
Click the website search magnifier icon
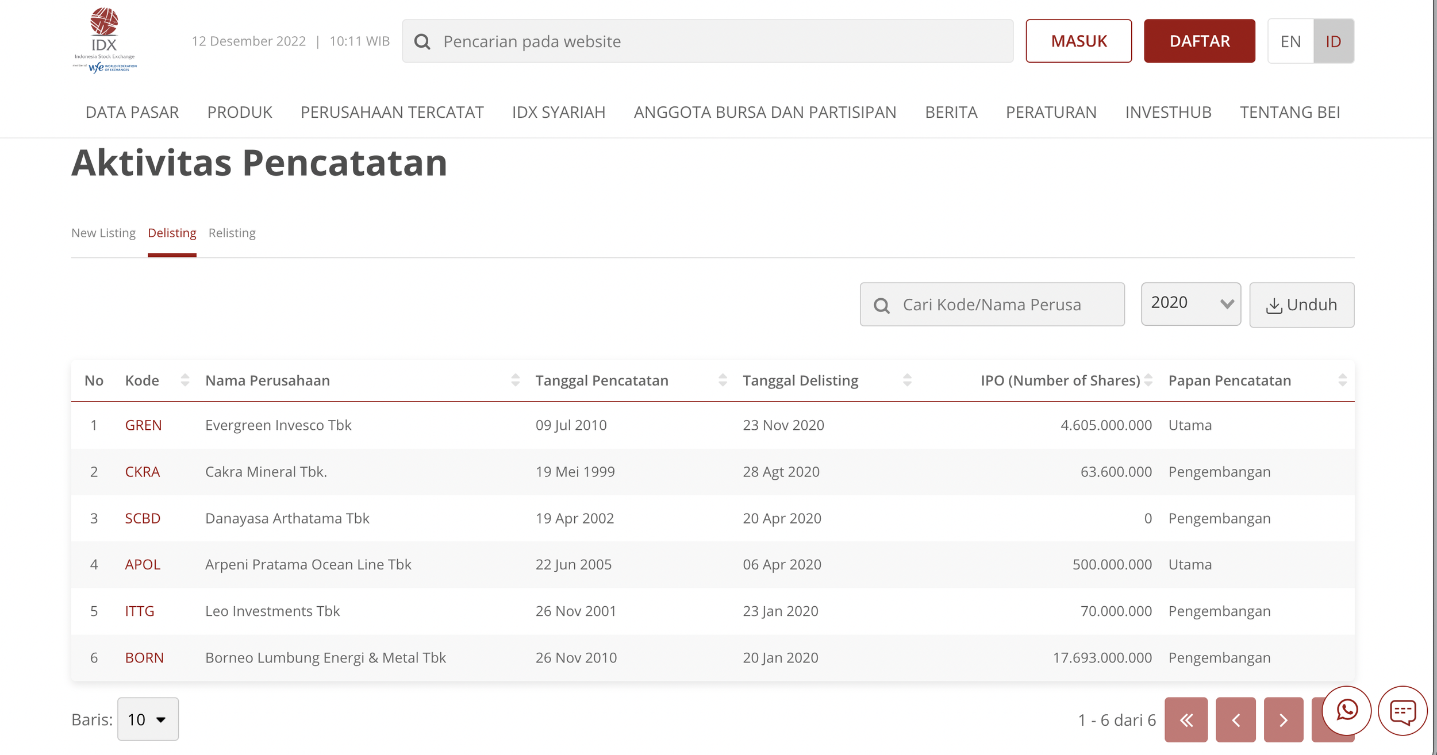click(x=422, y=41)
